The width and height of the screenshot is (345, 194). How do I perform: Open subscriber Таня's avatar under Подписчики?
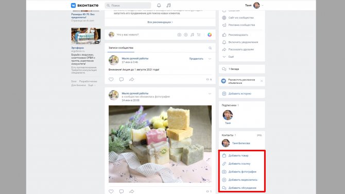pos(228,115)
